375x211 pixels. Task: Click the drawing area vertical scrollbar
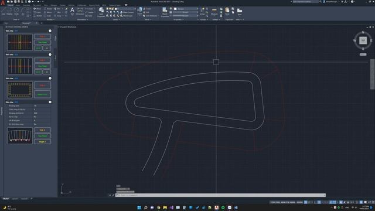coord(373,74)
